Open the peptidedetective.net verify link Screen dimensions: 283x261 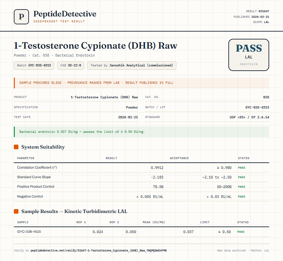click(98, 250)
